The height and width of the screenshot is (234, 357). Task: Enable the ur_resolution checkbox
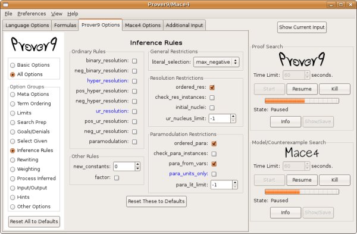(134, 111)
